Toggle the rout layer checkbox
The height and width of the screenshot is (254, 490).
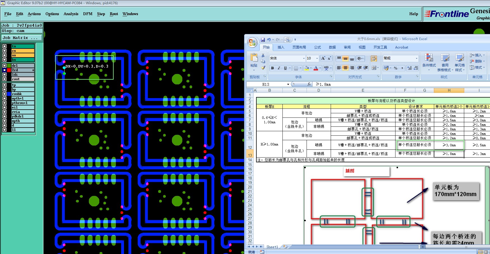[4, 79]
